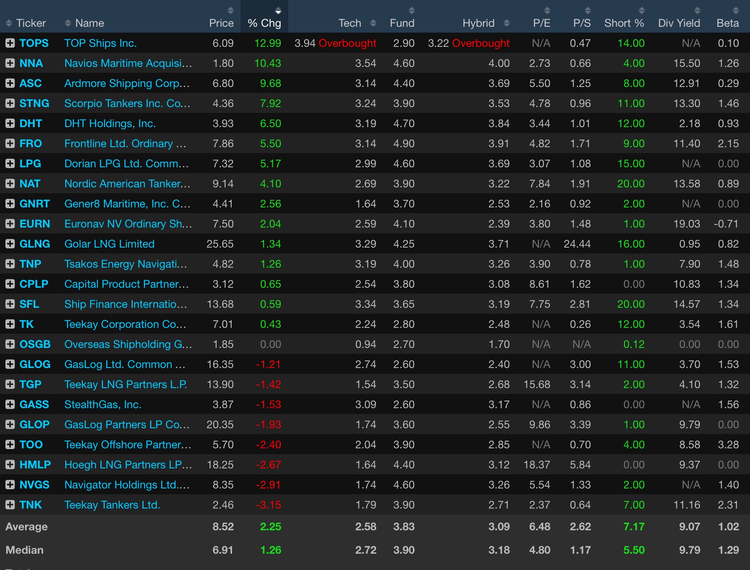The height and width of the screenshot is (570, 750).
Task: Expand the NNA row plus icon
Action: [10, 63]
